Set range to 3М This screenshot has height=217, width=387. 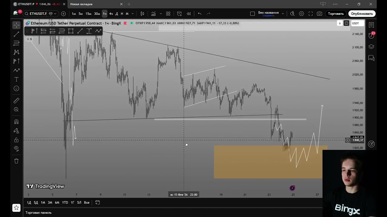coord(50,203)
